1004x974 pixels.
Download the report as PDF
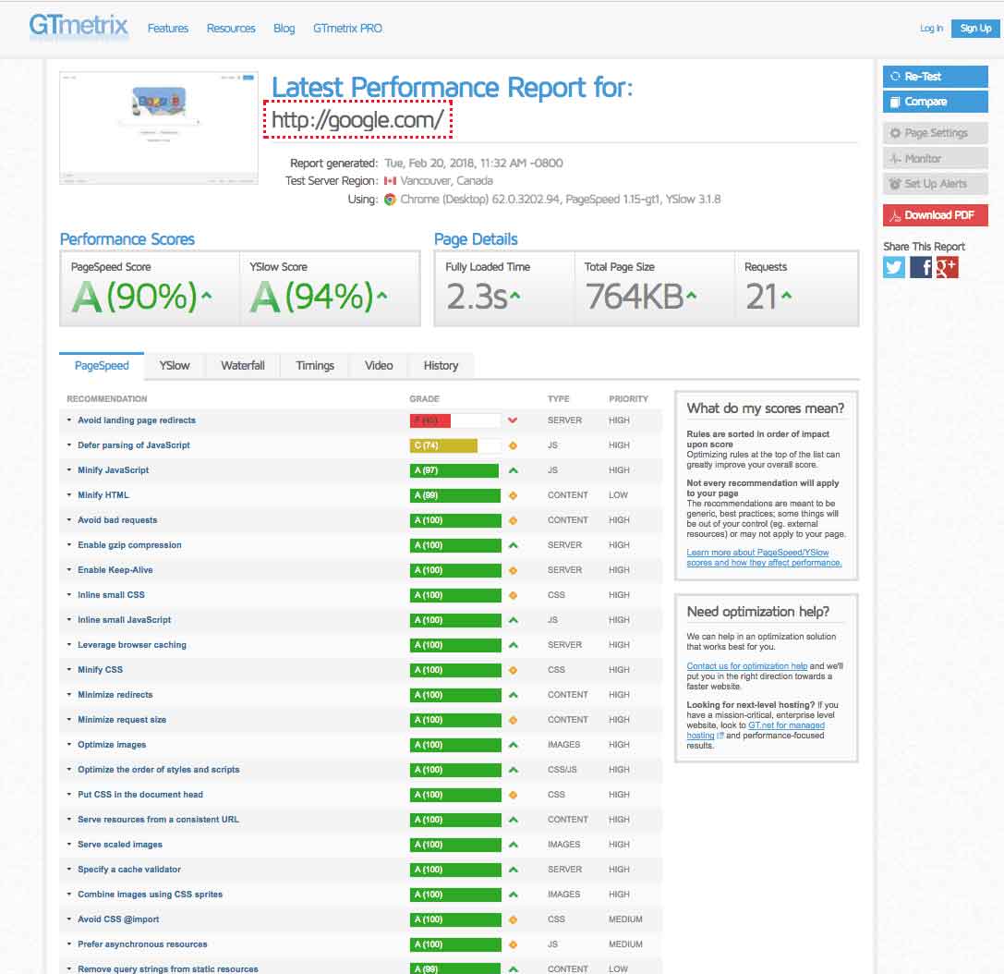click(x=935, y=215)
